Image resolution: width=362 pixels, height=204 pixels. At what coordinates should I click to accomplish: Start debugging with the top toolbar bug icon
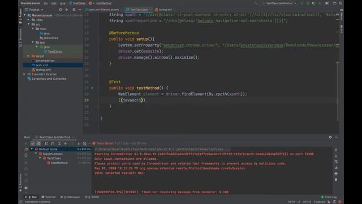click(308, 3)
